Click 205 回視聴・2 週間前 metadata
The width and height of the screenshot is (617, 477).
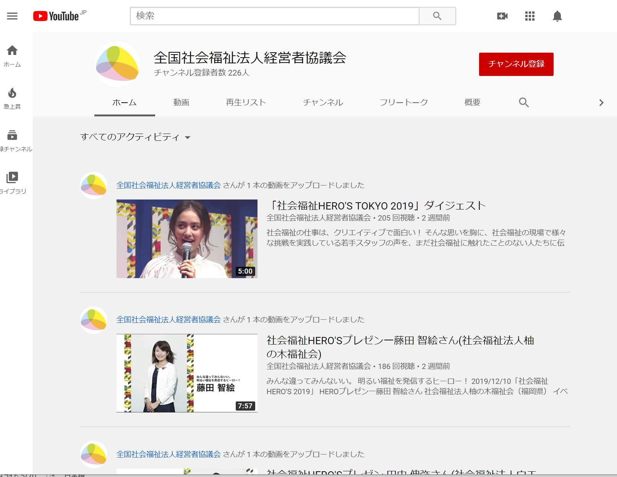[x=414, y=218]
